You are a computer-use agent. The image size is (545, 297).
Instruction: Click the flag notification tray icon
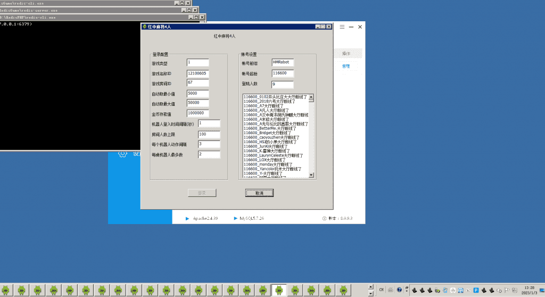click(507, 290)
